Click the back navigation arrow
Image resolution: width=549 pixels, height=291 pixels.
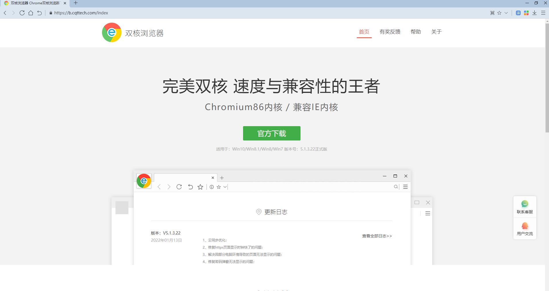pos(5,13)
